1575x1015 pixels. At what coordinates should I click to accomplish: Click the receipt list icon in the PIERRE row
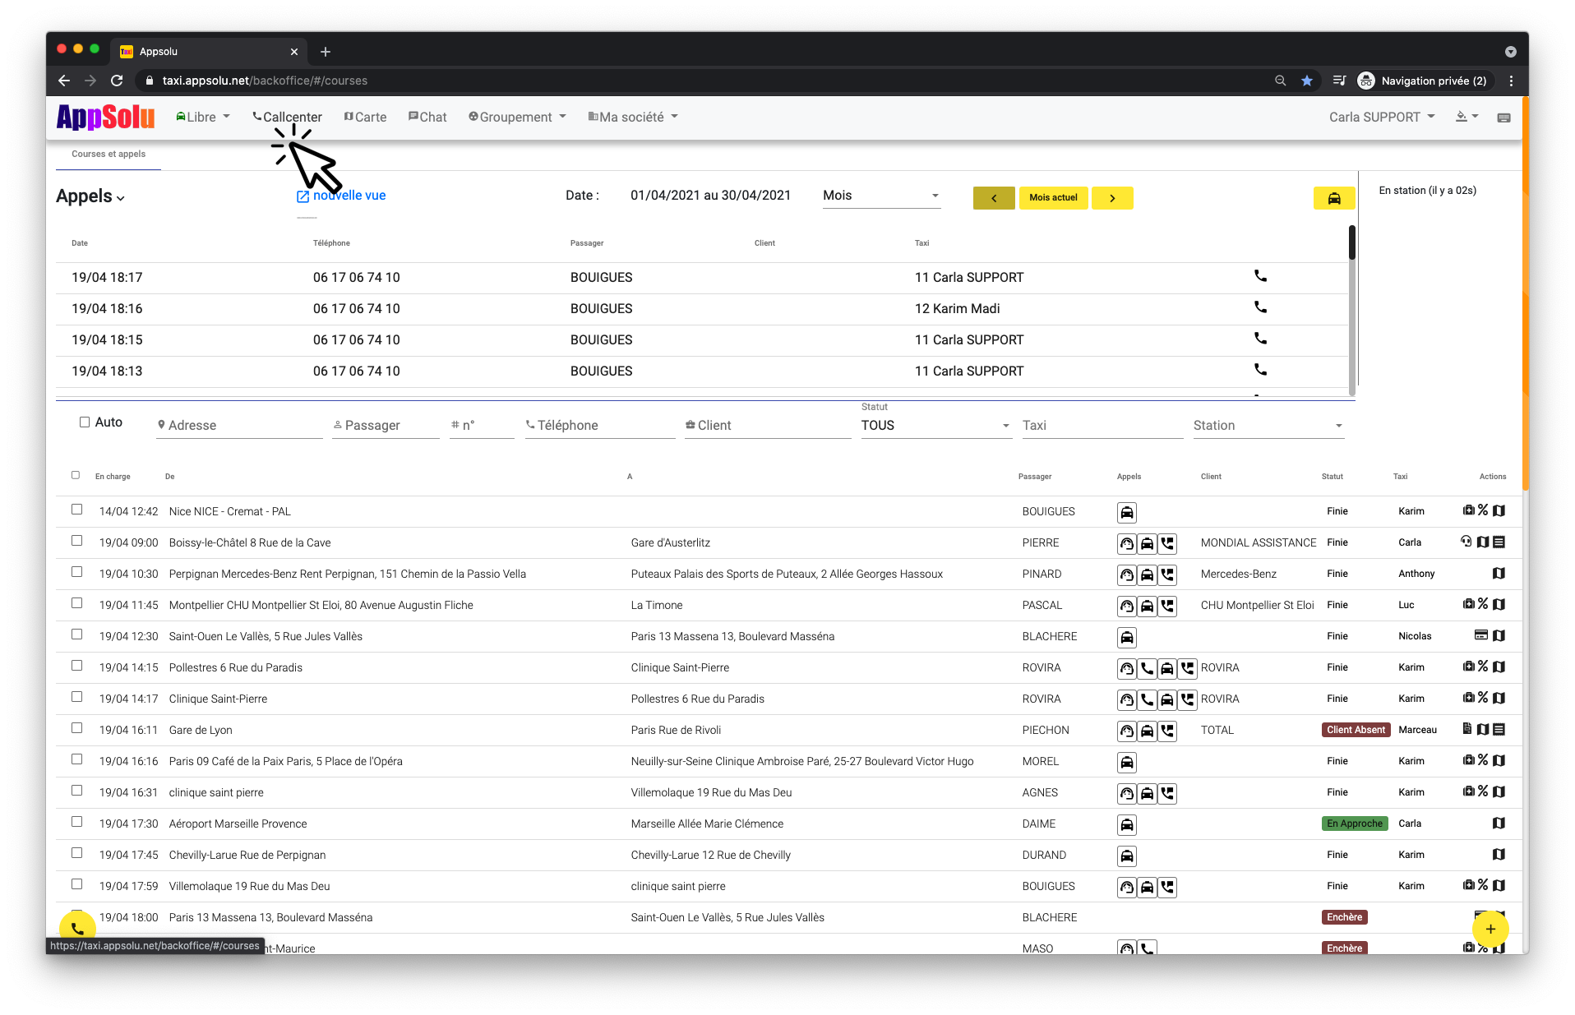coord(1499,542)
